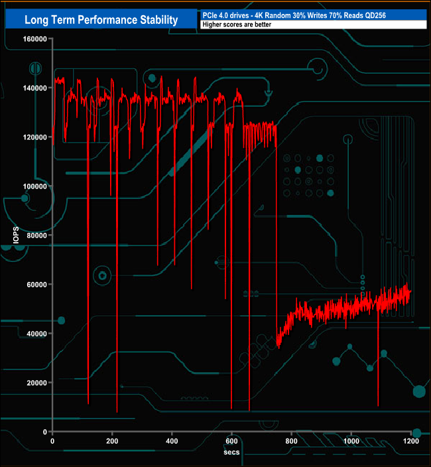Image resolution: width=431 pixels, height=467 pixels.
Task: Select the 400 secs x-axis tick
Action: tap(172, 441)
